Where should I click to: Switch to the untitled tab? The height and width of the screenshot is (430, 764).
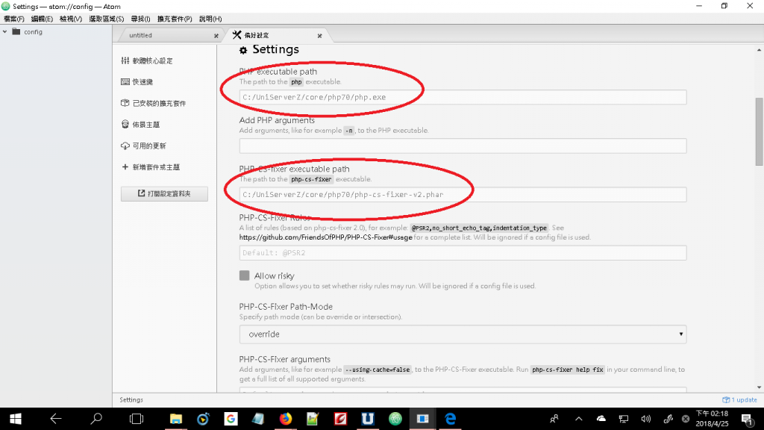[140, 35]
